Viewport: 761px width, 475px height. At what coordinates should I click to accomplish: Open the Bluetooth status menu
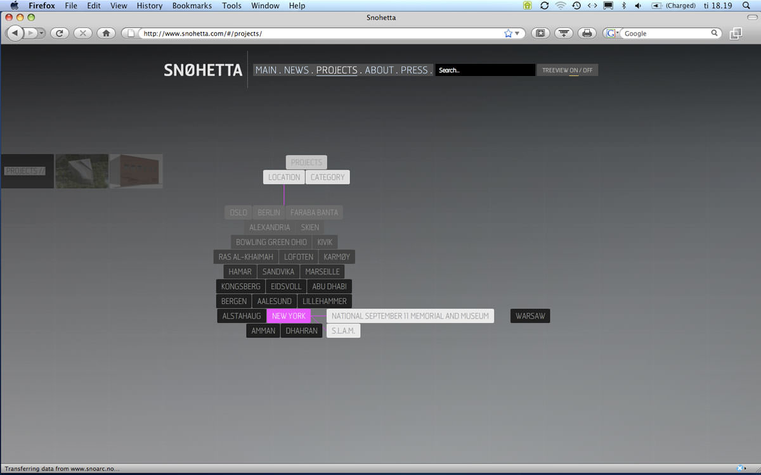pyautogui.click(x=623, y=6)
